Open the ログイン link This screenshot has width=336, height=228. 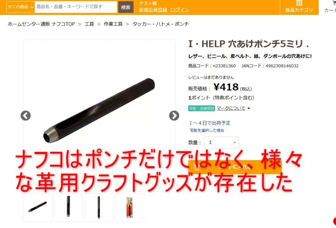180,10
